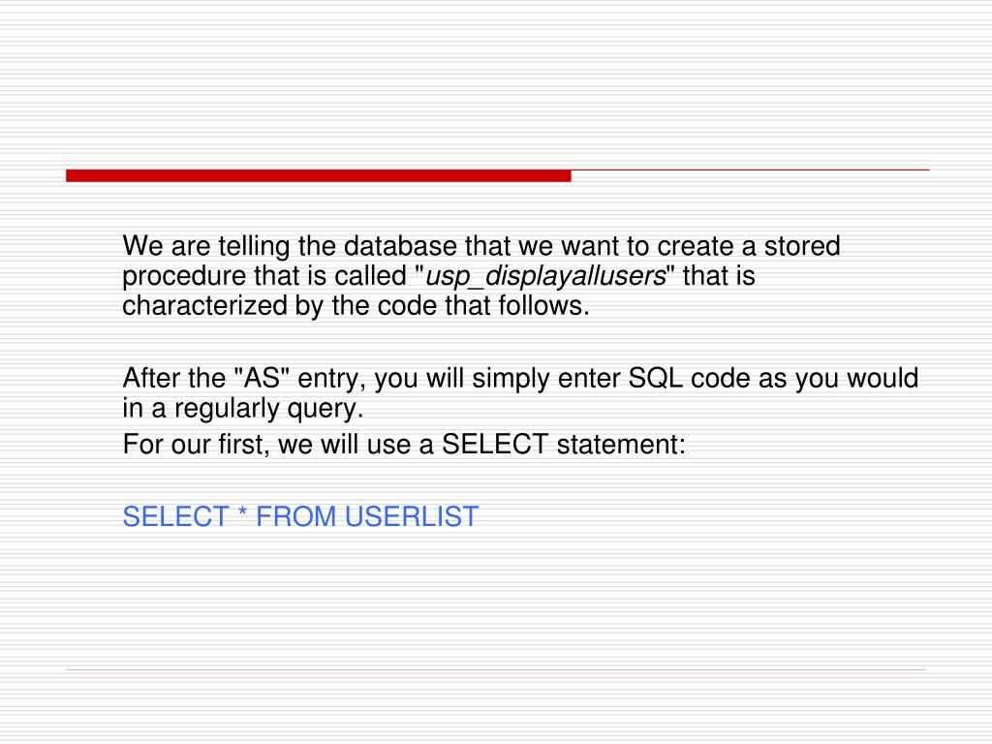992x744 pixels.
Task: Click the blue SELECT * FROM USERLIST text
Action: pyautogui.click(x=300, y=516)
